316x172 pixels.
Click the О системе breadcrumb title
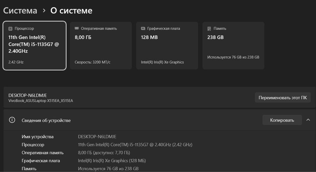(x=71, y=10)
